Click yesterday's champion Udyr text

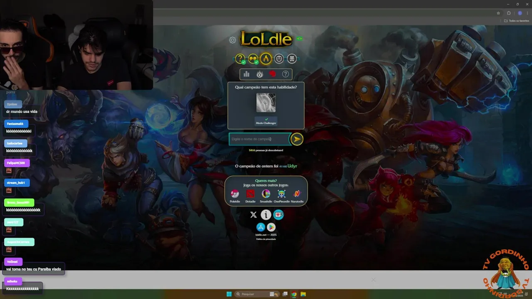coord(292,166)
